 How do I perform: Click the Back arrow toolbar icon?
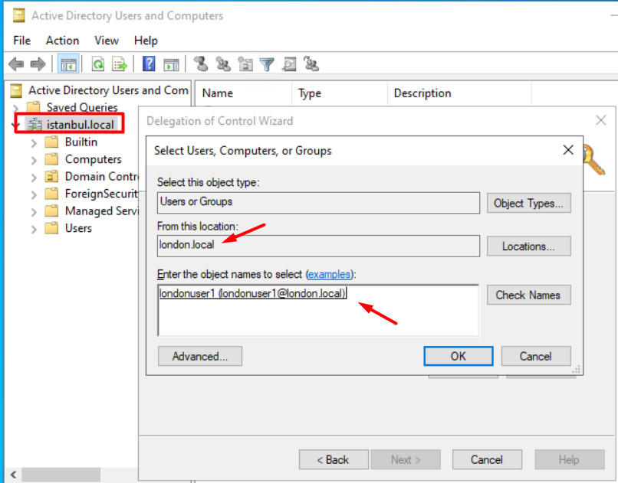(x=15, y=64)
